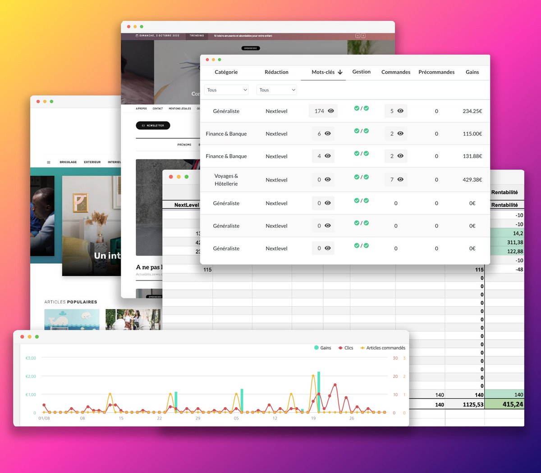Click second Gestion check in Voyages & Hôtellerie row
Screen dimensions: 541x473
pos(366,177)
